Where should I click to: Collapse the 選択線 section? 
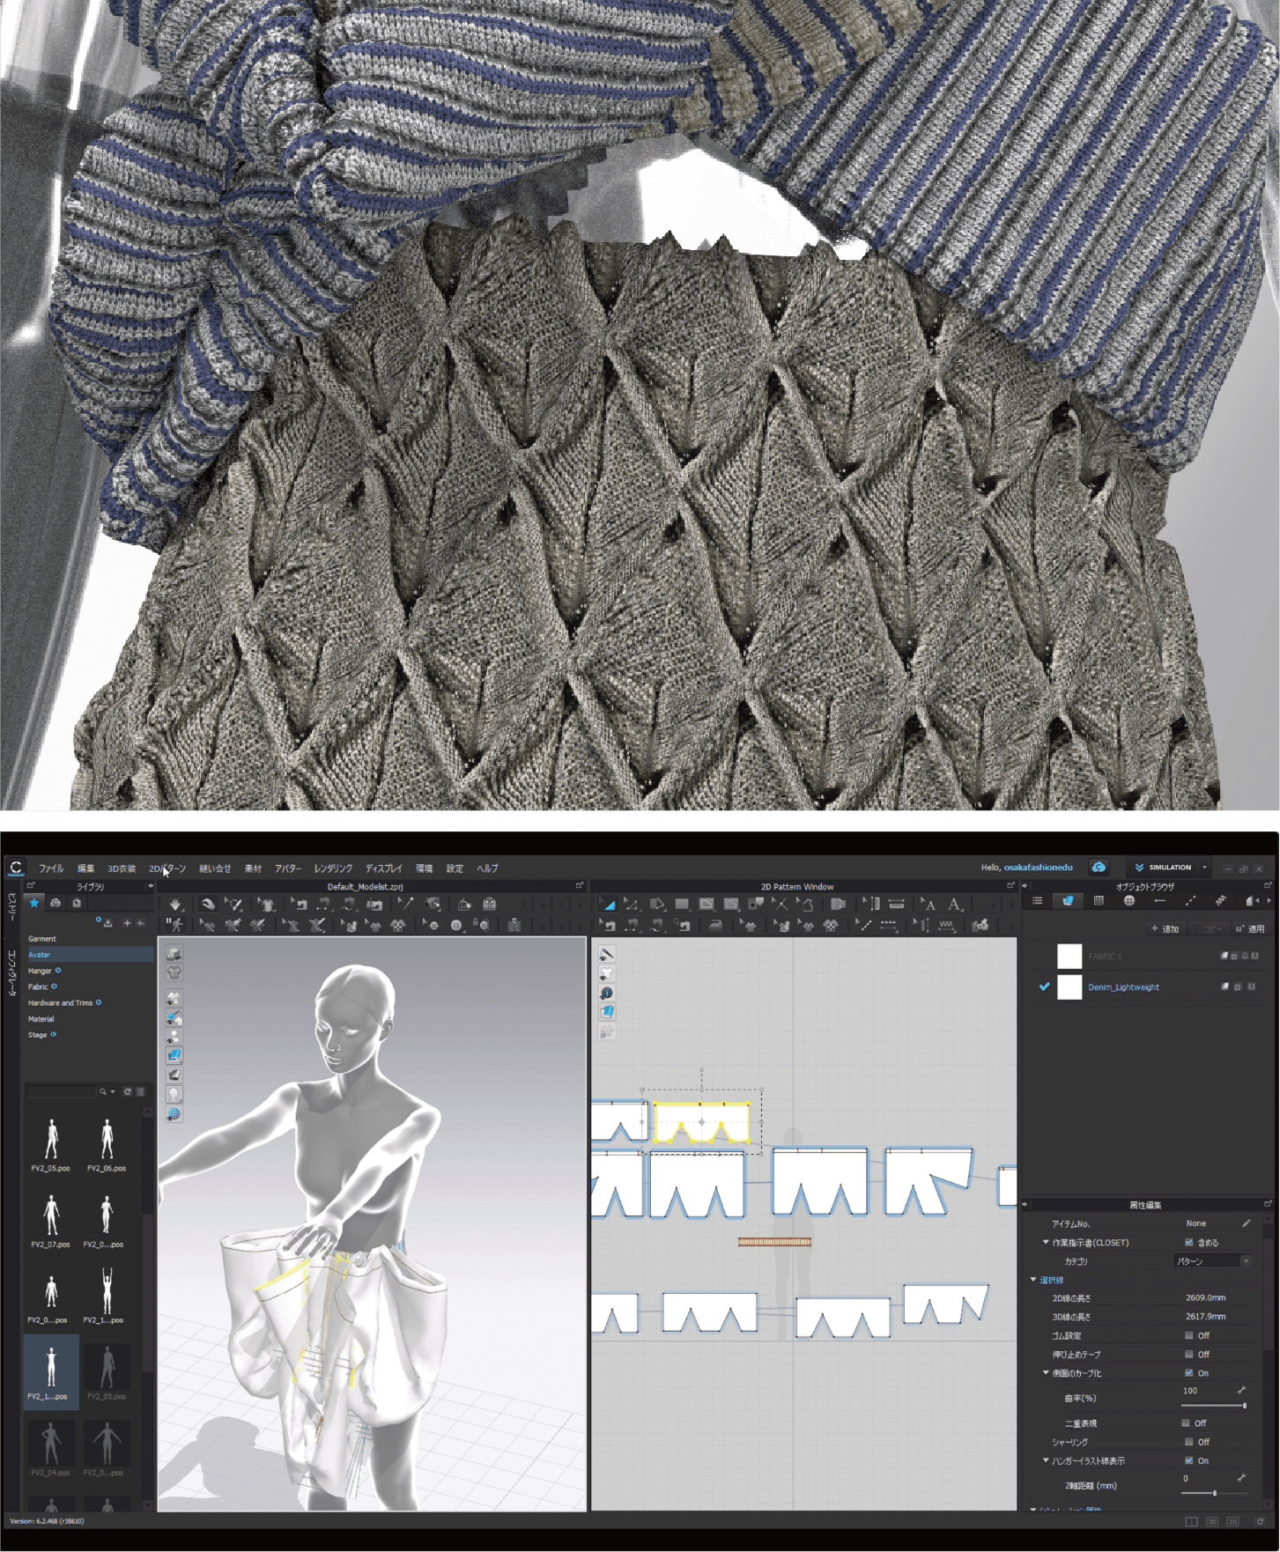1033,1280
